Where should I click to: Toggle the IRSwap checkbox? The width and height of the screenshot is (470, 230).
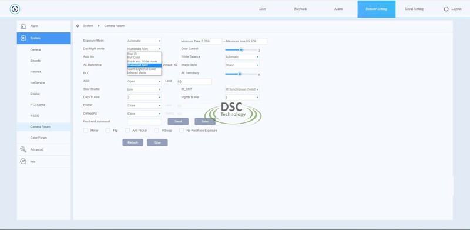pos(156,131)
